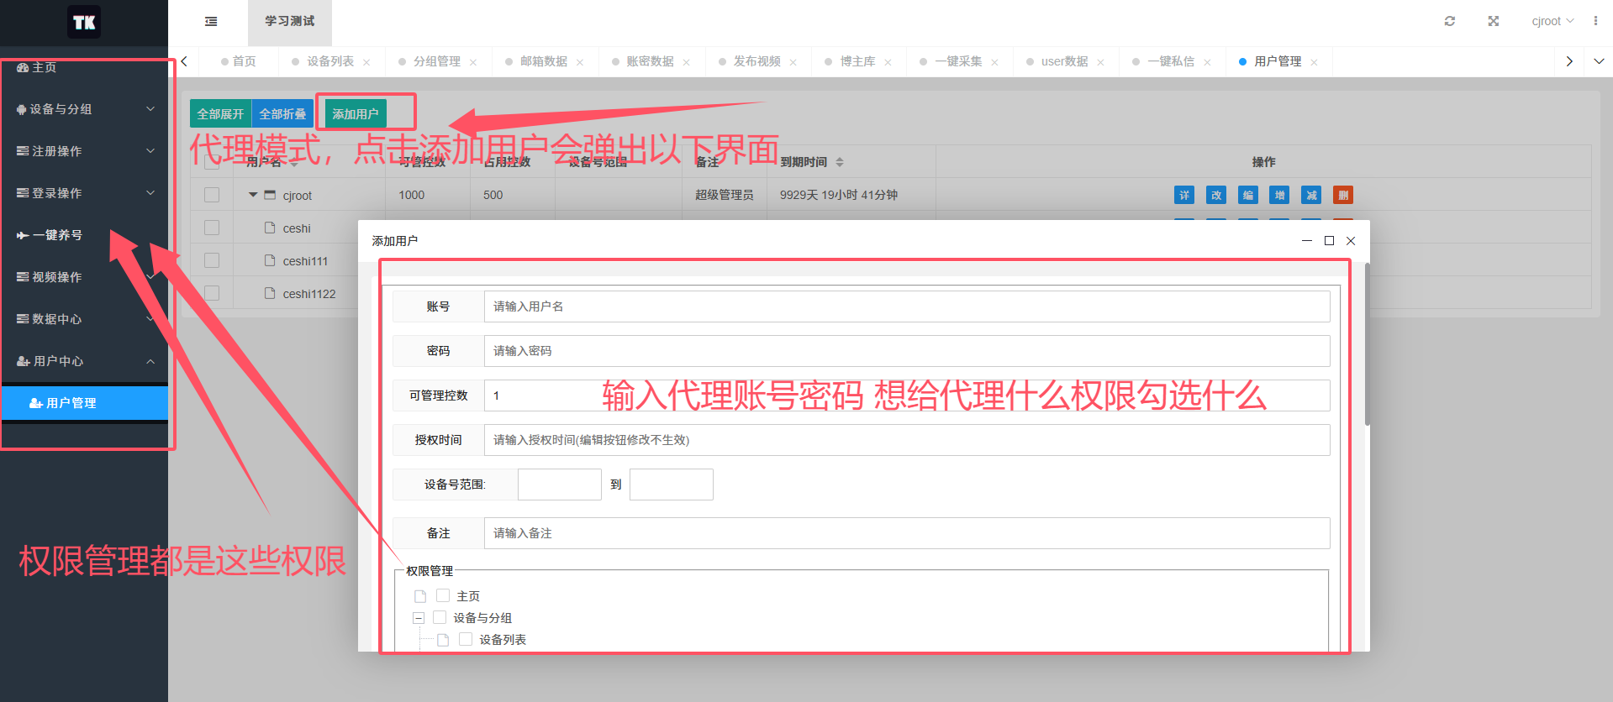The height and width of the screenshot is (702, 1613).
Task: Switch to the 发布视频 tab
Action: [756, 61]
